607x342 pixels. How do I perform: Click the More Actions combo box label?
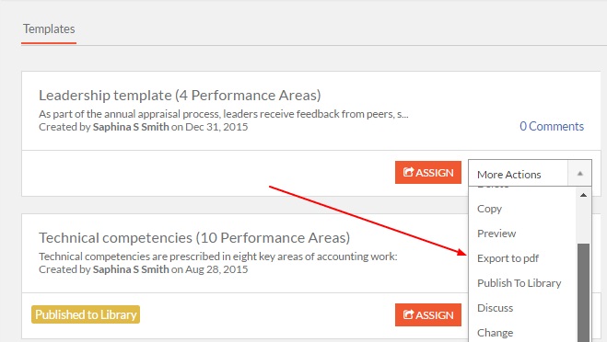(x=509, y=175)
